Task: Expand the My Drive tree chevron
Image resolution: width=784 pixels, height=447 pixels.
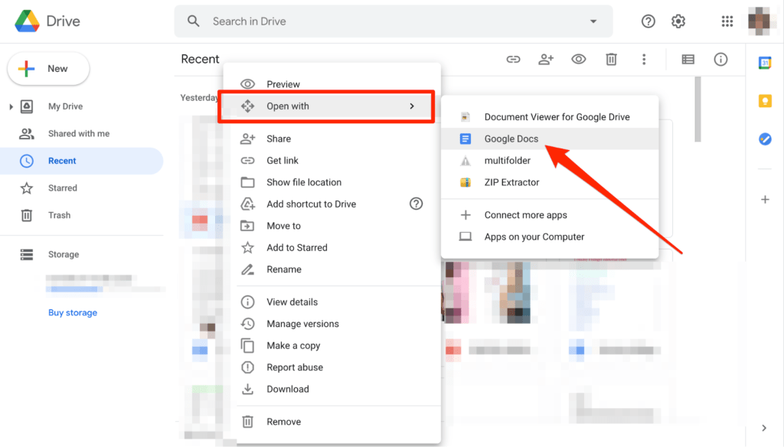Action: click(x=11, y=106)
